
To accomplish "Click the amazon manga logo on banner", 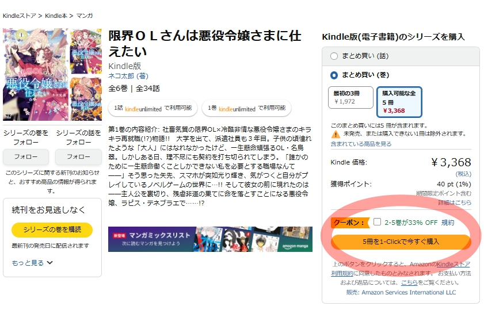I will (292, 245).
